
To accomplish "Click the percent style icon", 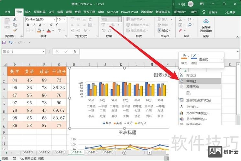I will [113, 25].
